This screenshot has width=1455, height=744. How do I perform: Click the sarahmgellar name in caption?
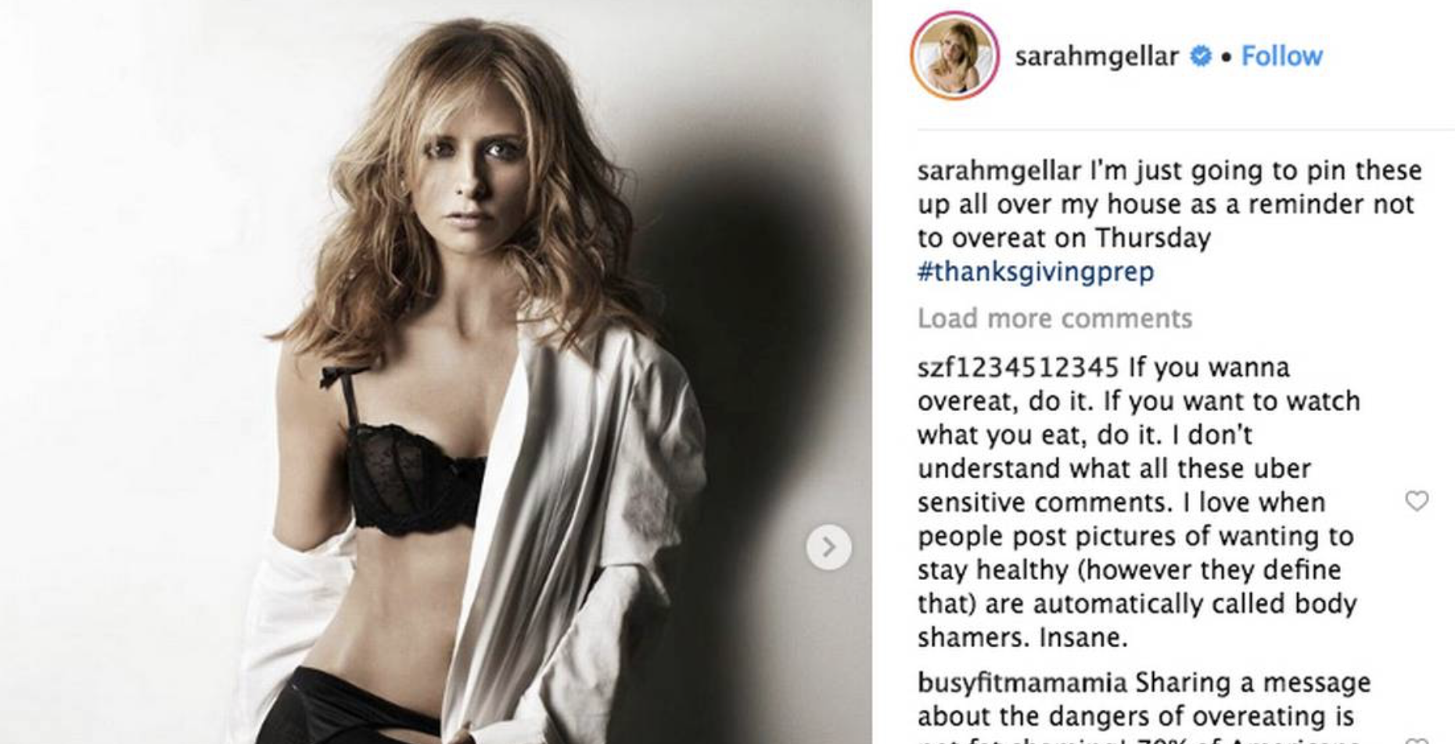click(x=999, y=170)
